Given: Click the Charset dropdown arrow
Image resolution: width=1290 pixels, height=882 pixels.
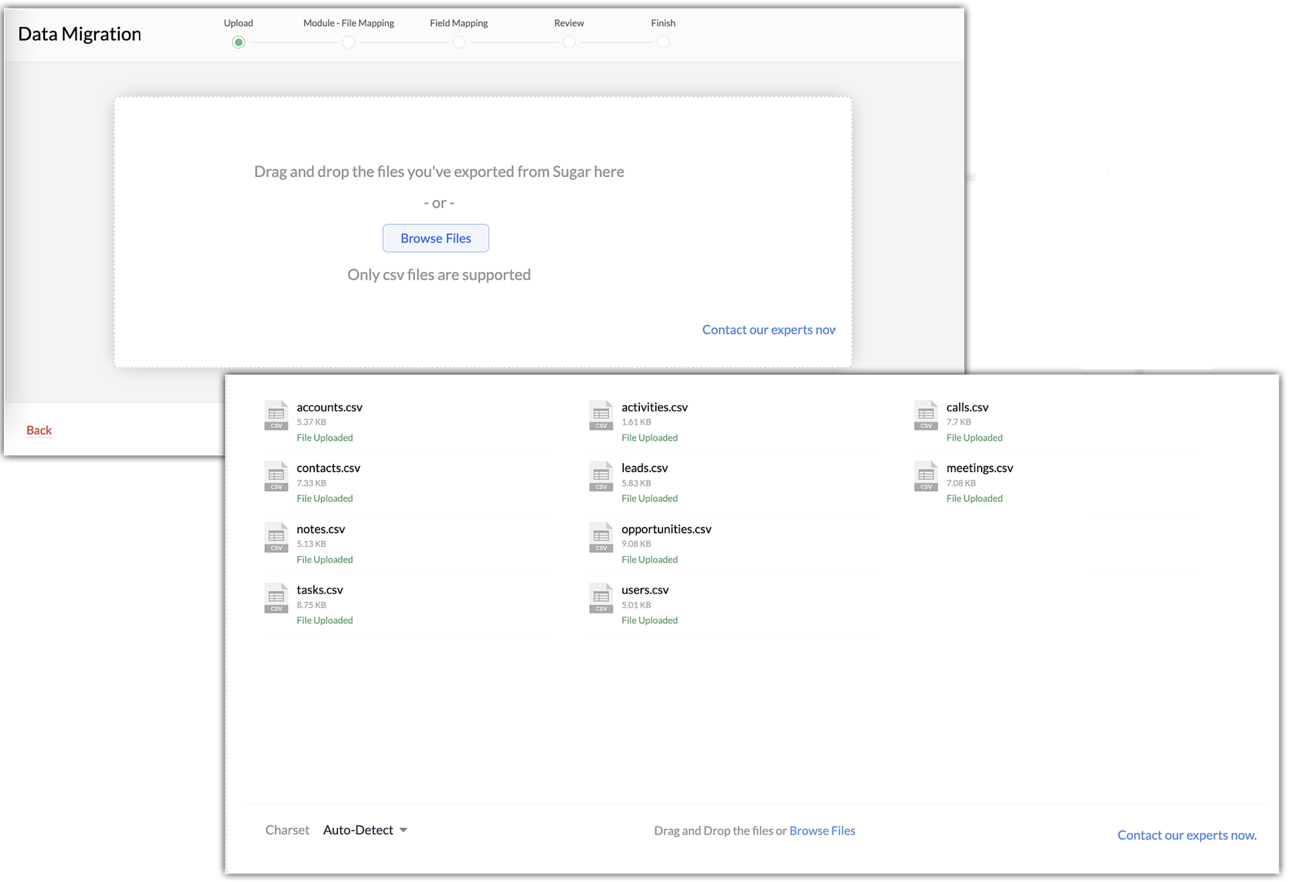Looking at the screenshot, I should (x=404, y=831).
